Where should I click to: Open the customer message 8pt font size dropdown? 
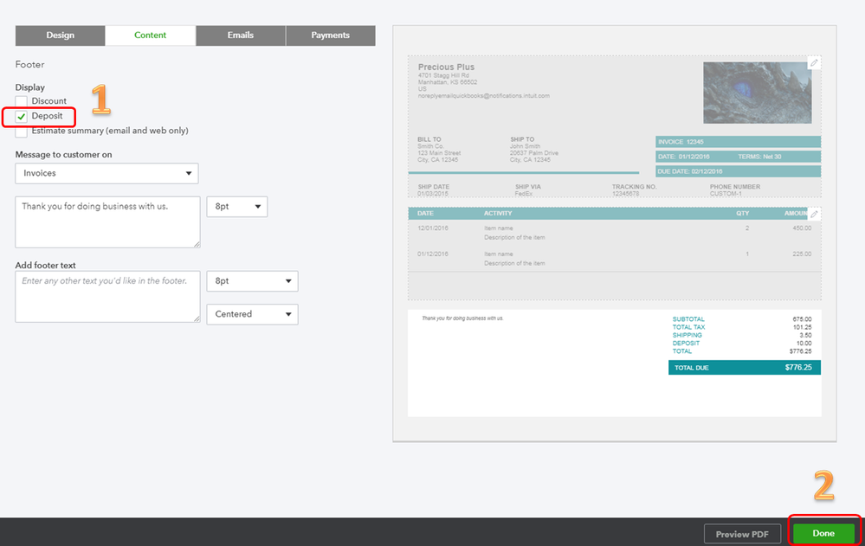pyautogui.click(x=237, y=206)
